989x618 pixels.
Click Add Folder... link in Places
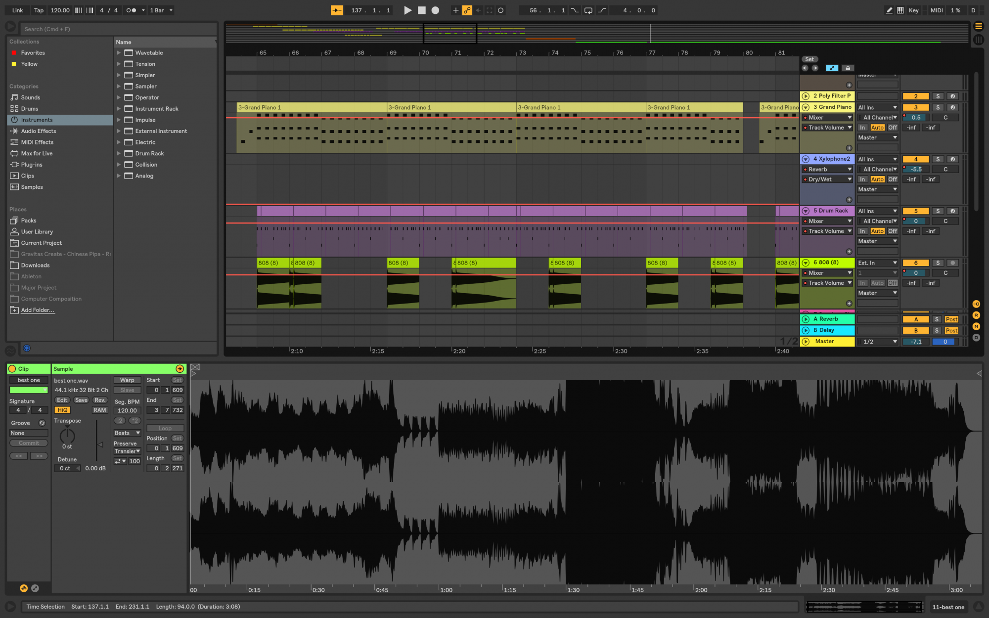coord(38,310)
